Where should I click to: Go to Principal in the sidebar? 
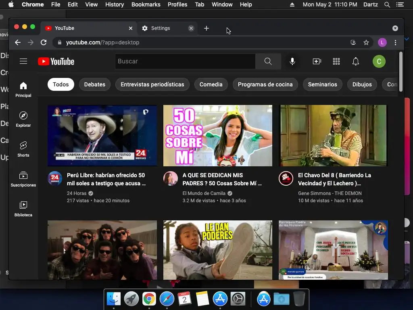pyautogui.click(x=23, y=90)
